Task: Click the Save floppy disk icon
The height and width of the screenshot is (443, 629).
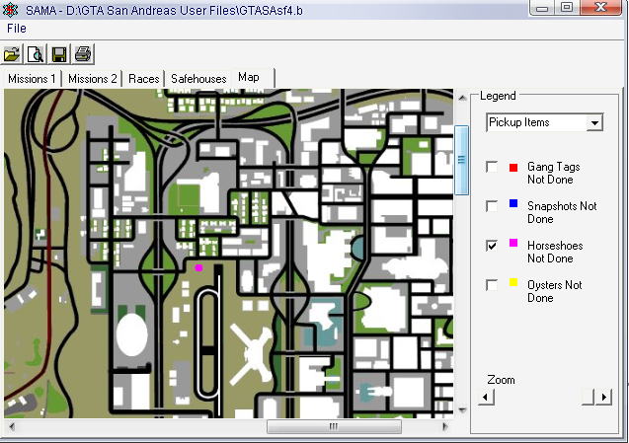Action: point(59,54)
